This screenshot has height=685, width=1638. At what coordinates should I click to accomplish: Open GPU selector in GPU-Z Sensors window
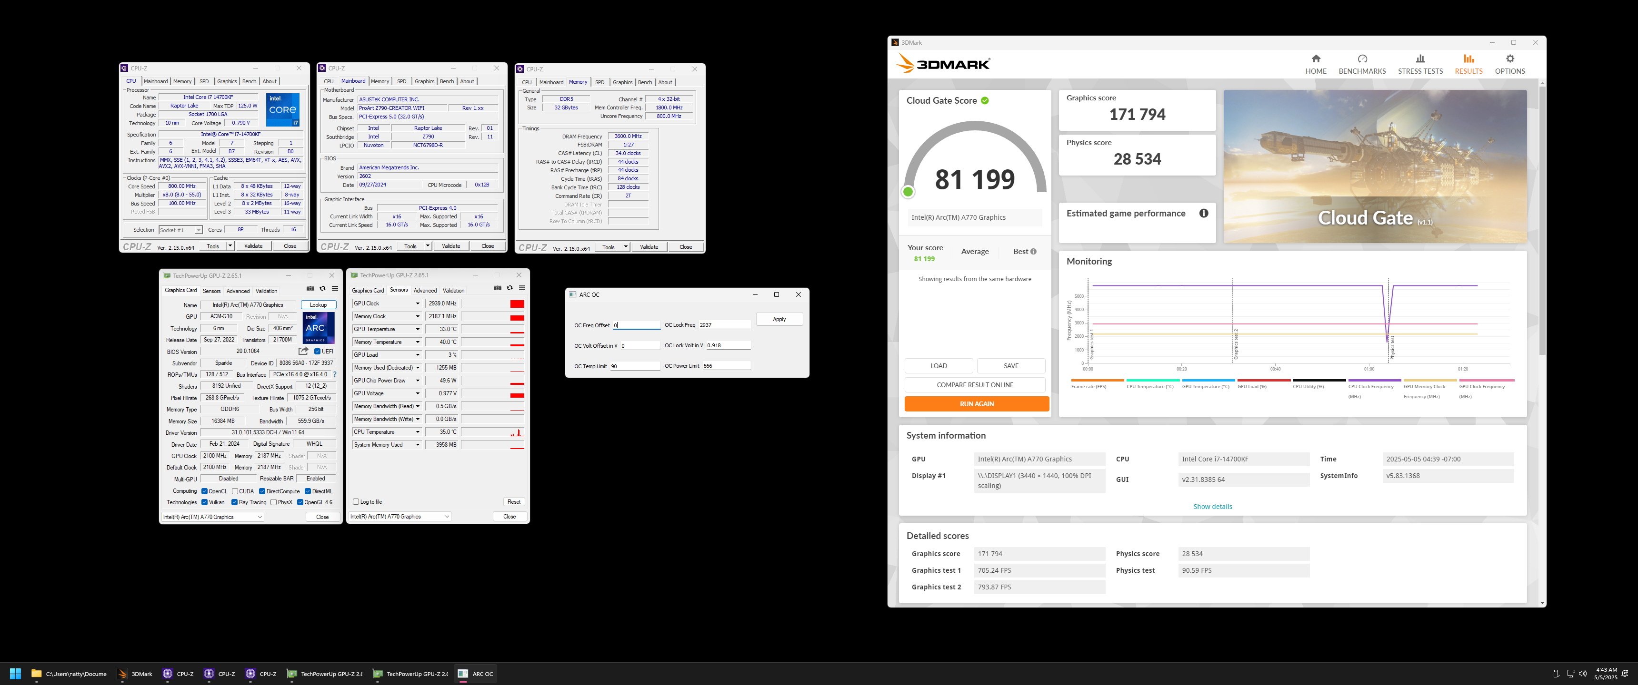[x=400, y=517]
